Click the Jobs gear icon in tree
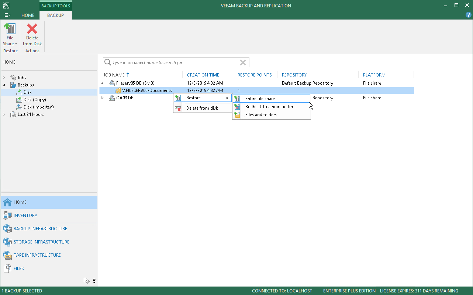 coord(13,78)
